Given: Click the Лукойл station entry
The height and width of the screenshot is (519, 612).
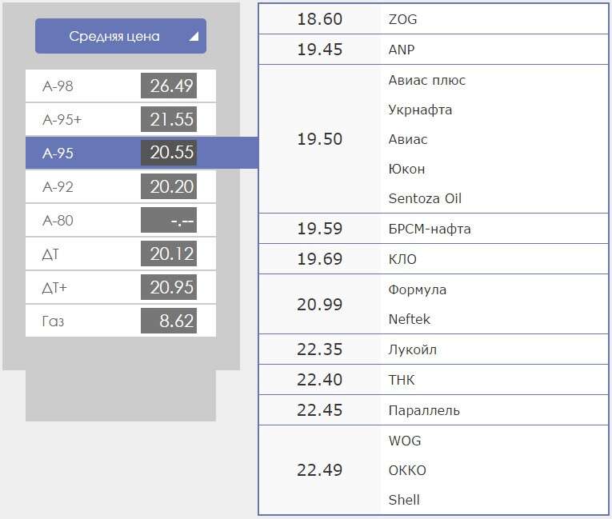Looking at the screenshot, I should coord(413,349).
